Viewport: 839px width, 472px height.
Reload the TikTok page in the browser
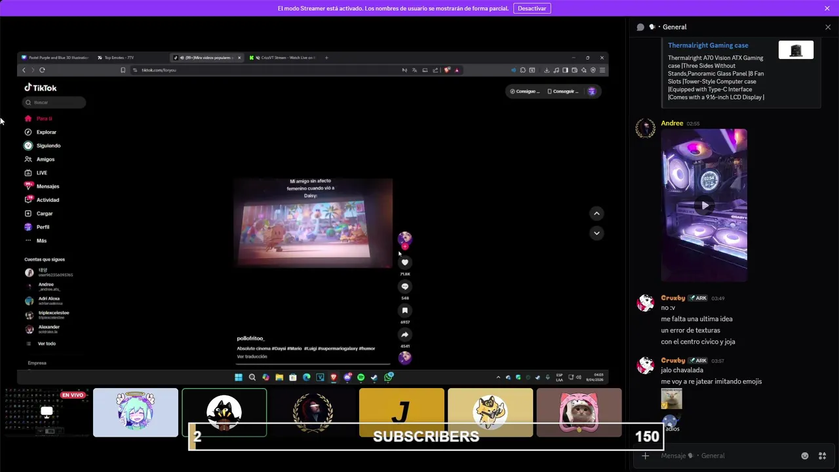(x=42, y=70)
